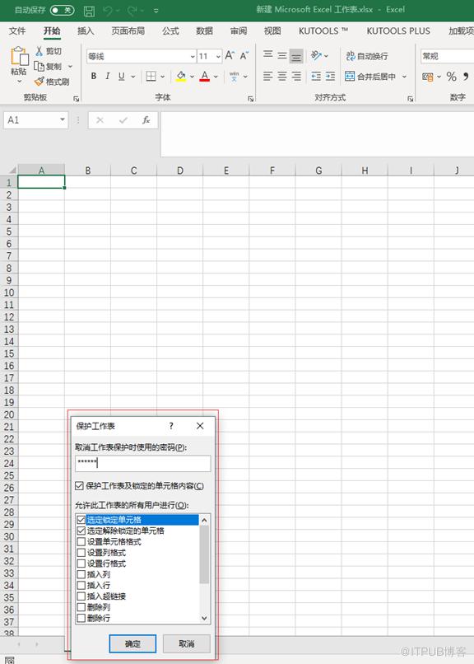Check 插入列 option
Image resolution: width=474 pixels, height=664 pixels.
click(81, 574)
